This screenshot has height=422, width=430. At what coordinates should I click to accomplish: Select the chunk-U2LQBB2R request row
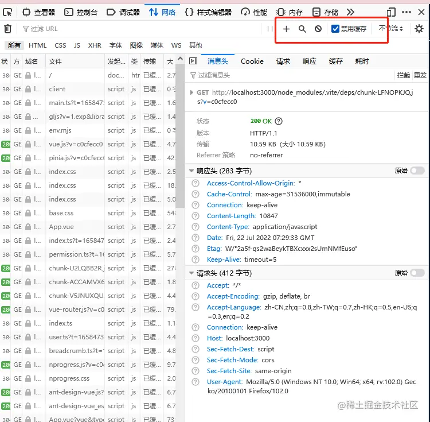(88, 268)
